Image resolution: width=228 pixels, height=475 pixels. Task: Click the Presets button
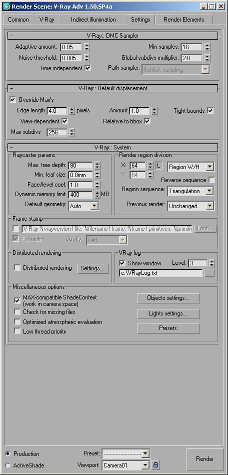pos(168,328)
